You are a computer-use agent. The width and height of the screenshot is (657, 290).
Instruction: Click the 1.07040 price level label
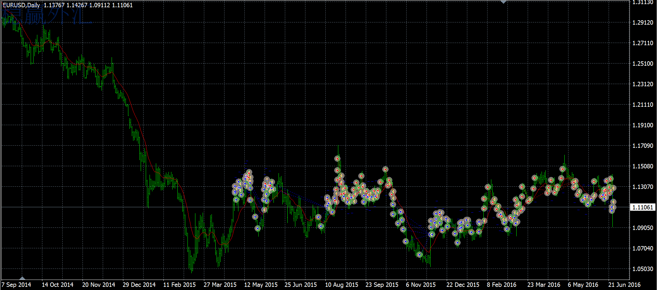[x=643, y=248]
